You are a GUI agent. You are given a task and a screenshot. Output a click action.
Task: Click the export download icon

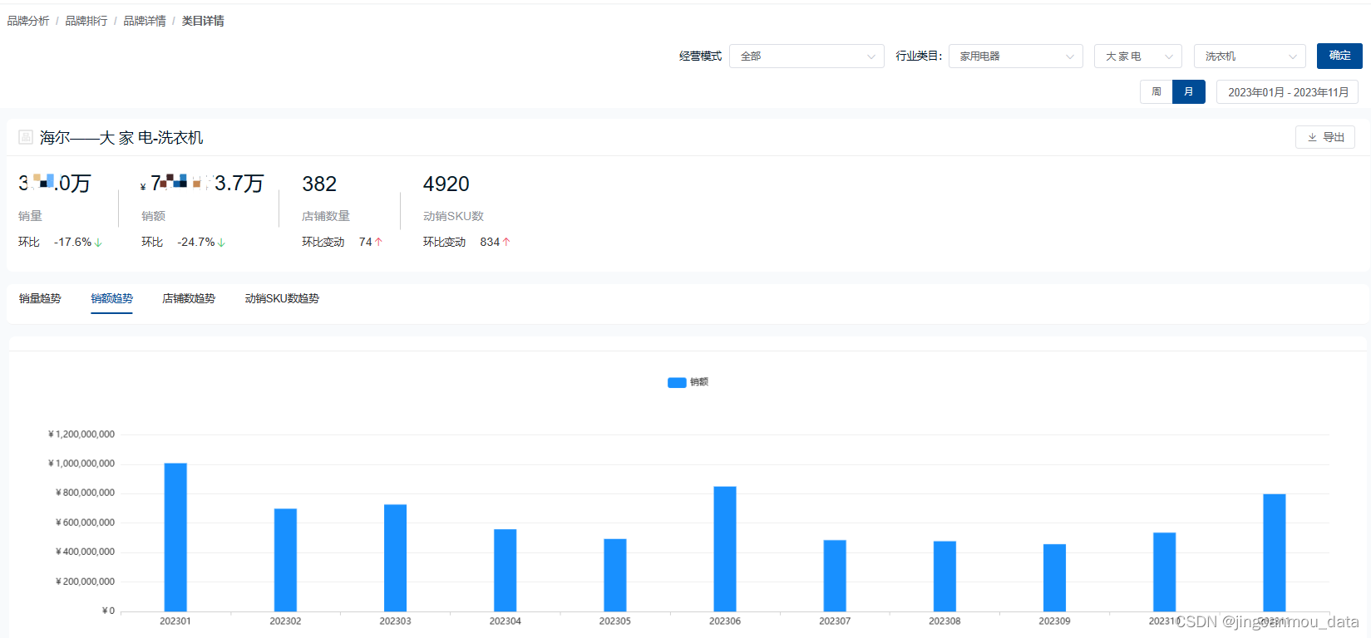click(x=1312, y=138)
